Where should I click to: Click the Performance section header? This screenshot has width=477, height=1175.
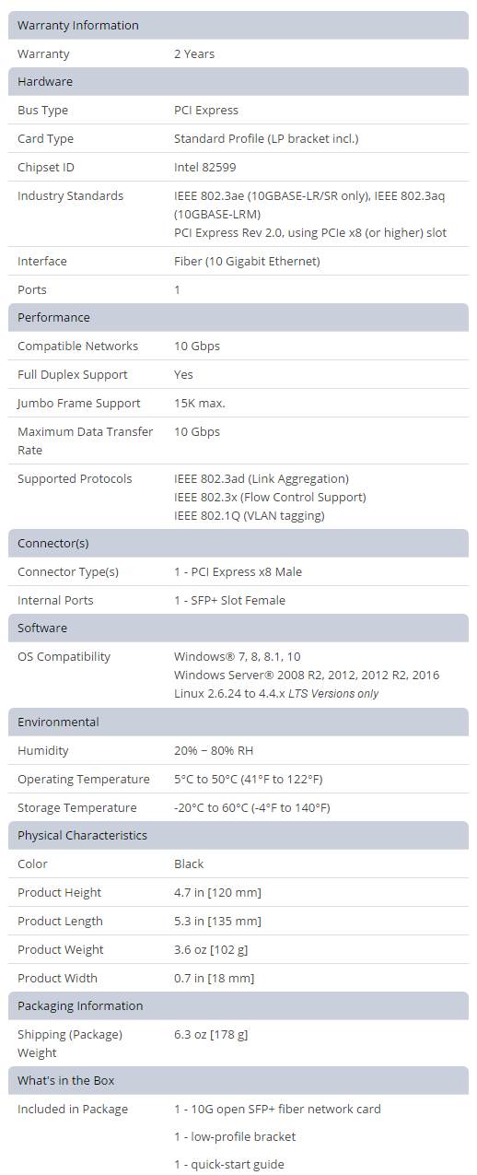tap(238, 317)
